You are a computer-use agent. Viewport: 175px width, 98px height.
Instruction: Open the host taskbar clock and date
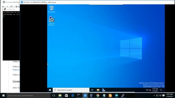tap(169, 96)
